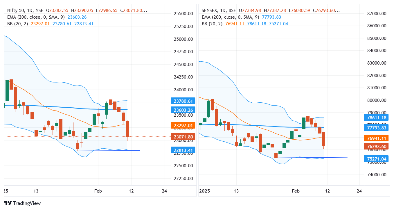Click the TradingView logo at the bottom

point(22,203)
